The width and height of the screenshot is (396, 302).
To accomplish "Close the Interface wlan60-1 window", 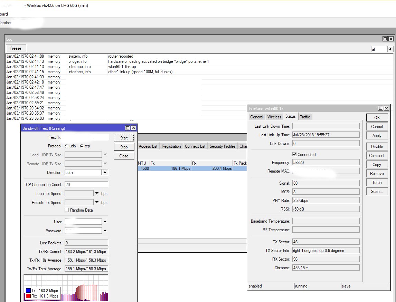I will [x=386, y=108].
